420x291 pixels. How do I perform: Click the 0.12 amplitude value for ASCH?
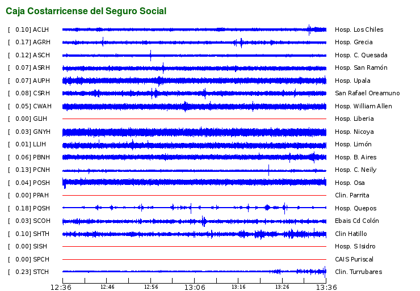tap(22, 56)
